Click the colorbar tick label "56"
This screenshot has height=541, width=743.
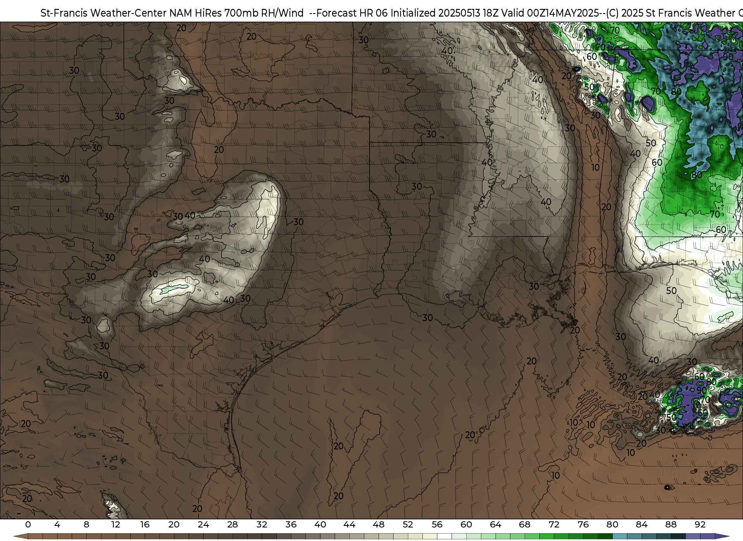[437, 524]
